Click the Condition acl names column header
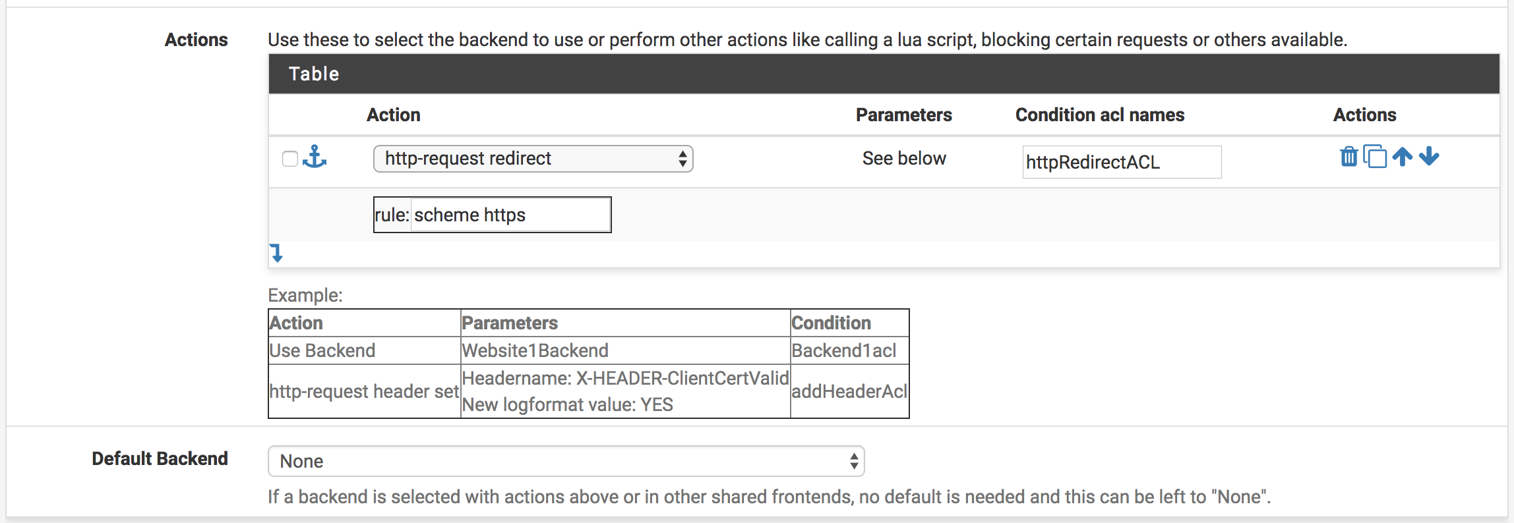 [x=1099, y=115]
